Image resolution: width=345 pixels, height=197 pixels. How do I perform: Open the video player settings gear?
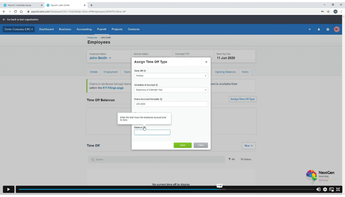click(325, 189)
